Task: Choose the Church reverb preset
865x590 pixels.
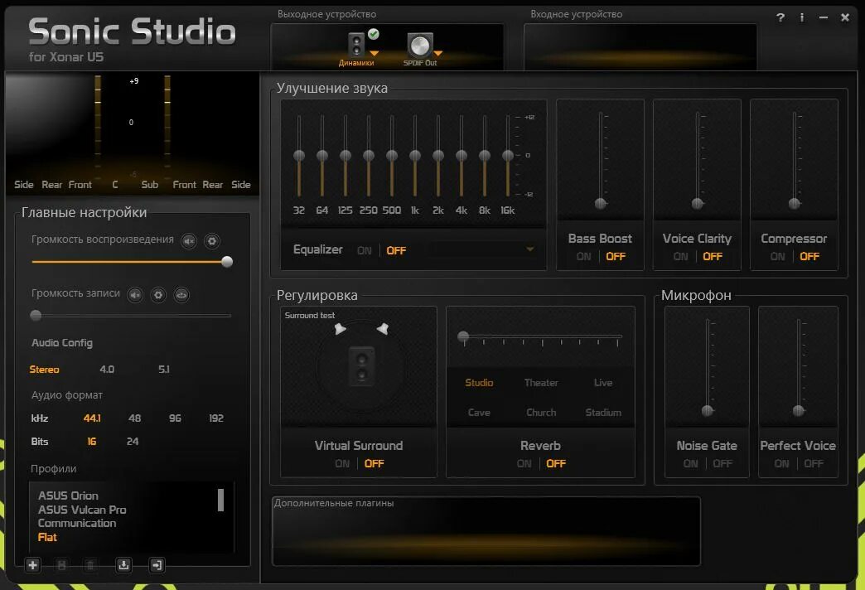Action: (541, 413)
